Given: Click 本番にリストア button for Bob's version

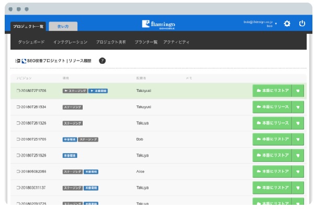Looking at the screenshot, I should coord(272,140).
